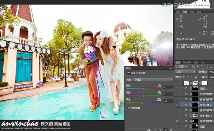Click the cyan-red value input field
Viewport: 214px width, 131px height.
pyautogui.click(x=168, y=87)
